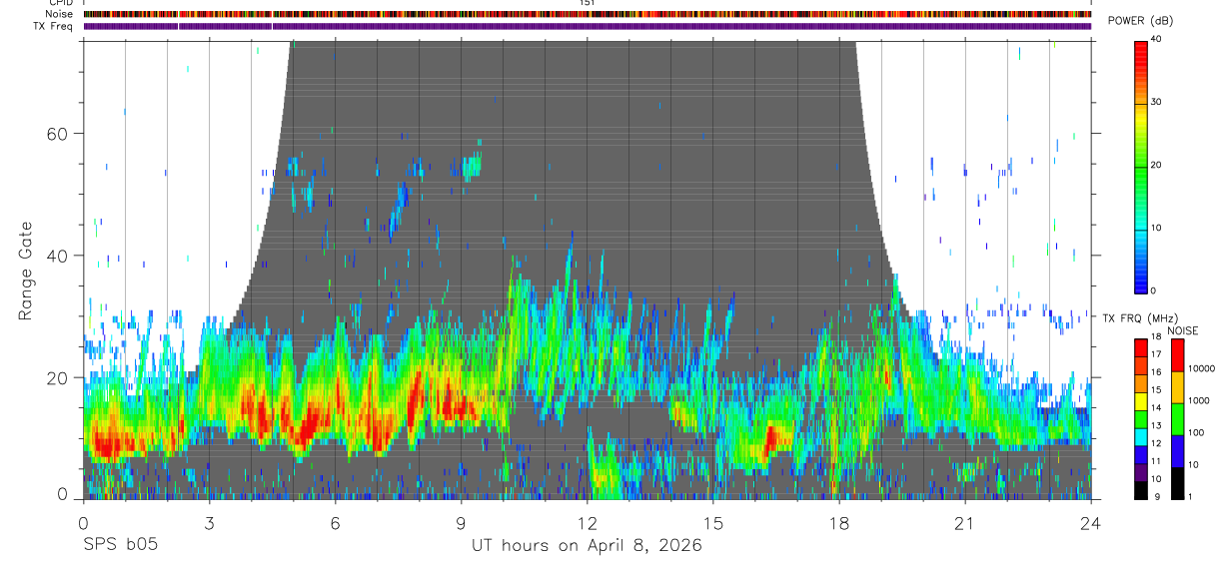Screen dimensions: 1227x566
Task: Click the power color bar's red top segment
Action: [1141, 71]
